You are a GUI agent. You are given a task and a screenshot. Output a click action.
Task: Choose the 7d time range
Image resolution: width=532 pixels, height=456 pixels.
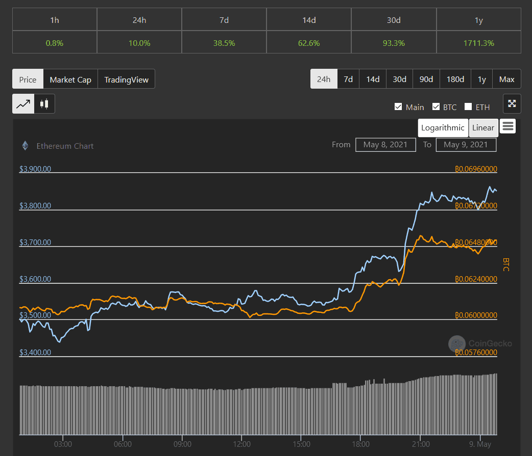pos(348,79)
